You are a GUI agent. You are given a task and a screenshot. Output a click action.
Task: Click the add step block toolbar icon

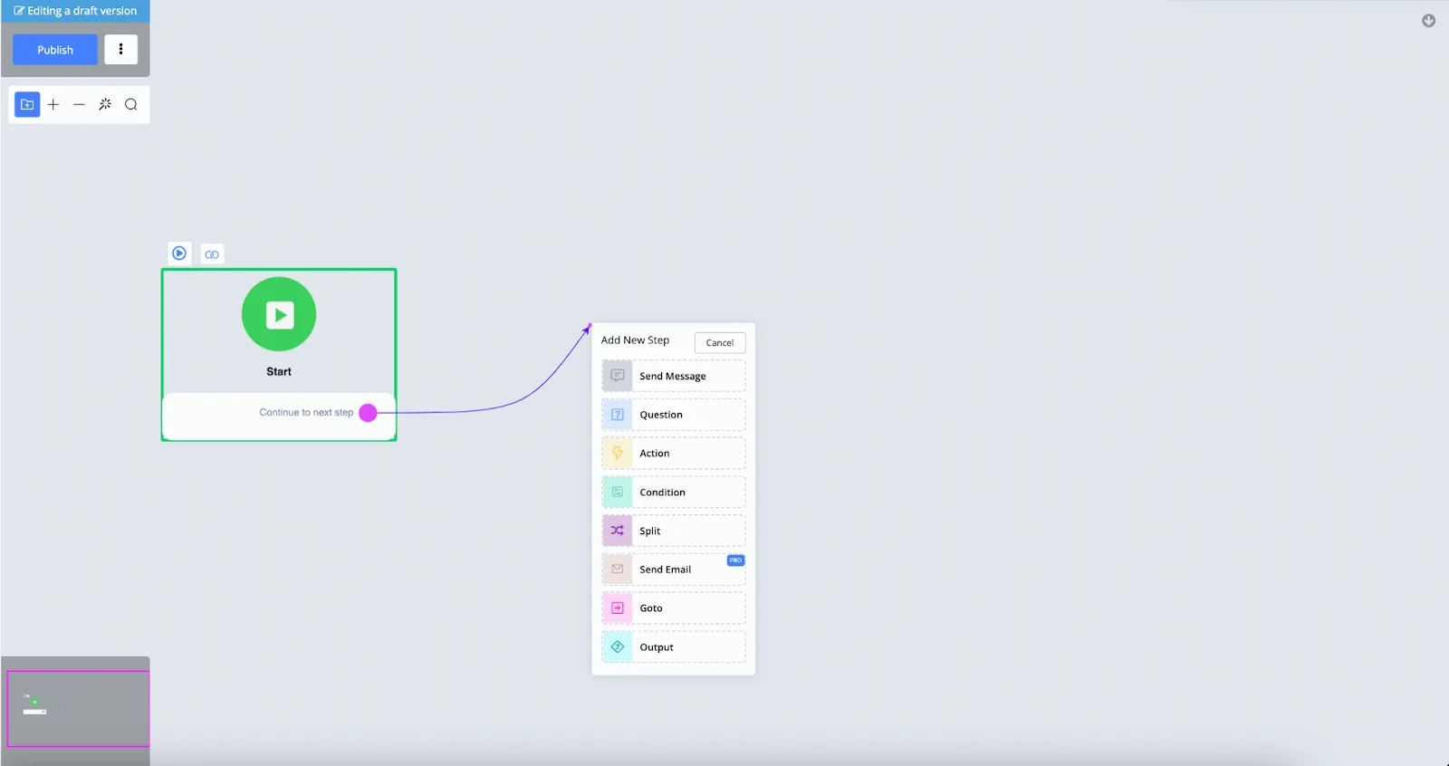point(27,104)
